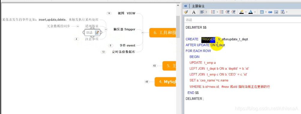Insert a hyperlink in notes

(270, 12)
